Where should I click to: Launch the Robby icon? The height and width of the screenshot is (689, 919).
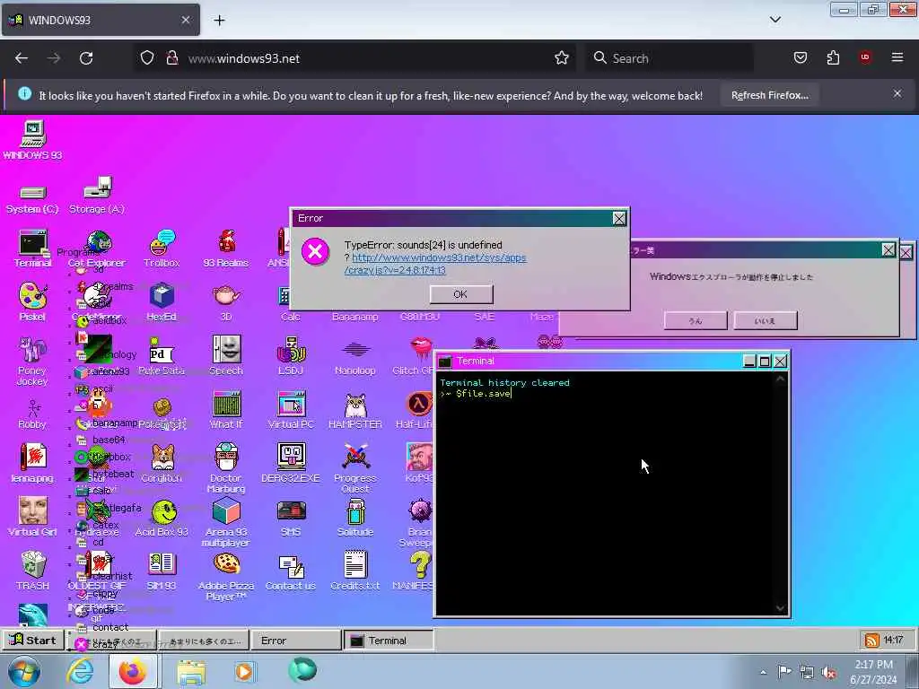coord(32,414)
